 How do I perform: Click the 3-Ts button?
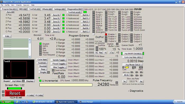(x=111, y=53)
